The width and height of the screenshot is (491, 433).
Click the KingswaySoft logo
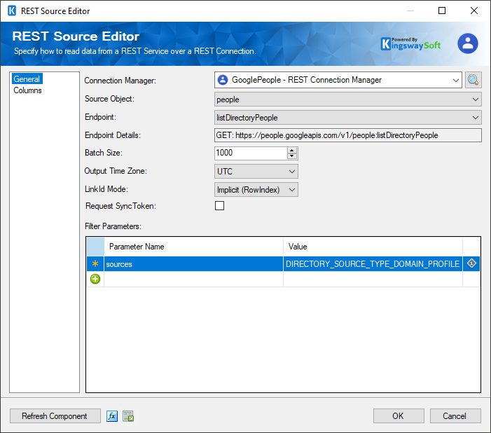click(410, 44)
